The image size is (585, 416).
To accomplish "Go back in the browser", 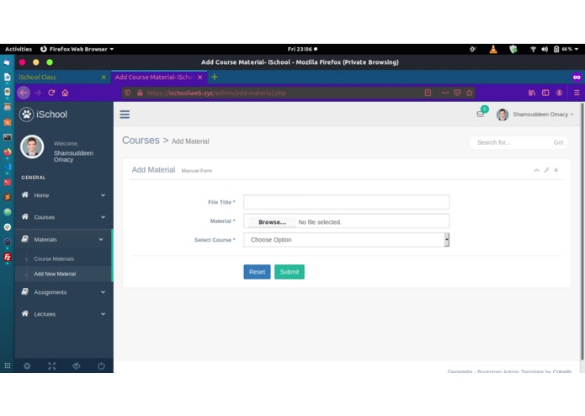I will click(x=24, y=93).
